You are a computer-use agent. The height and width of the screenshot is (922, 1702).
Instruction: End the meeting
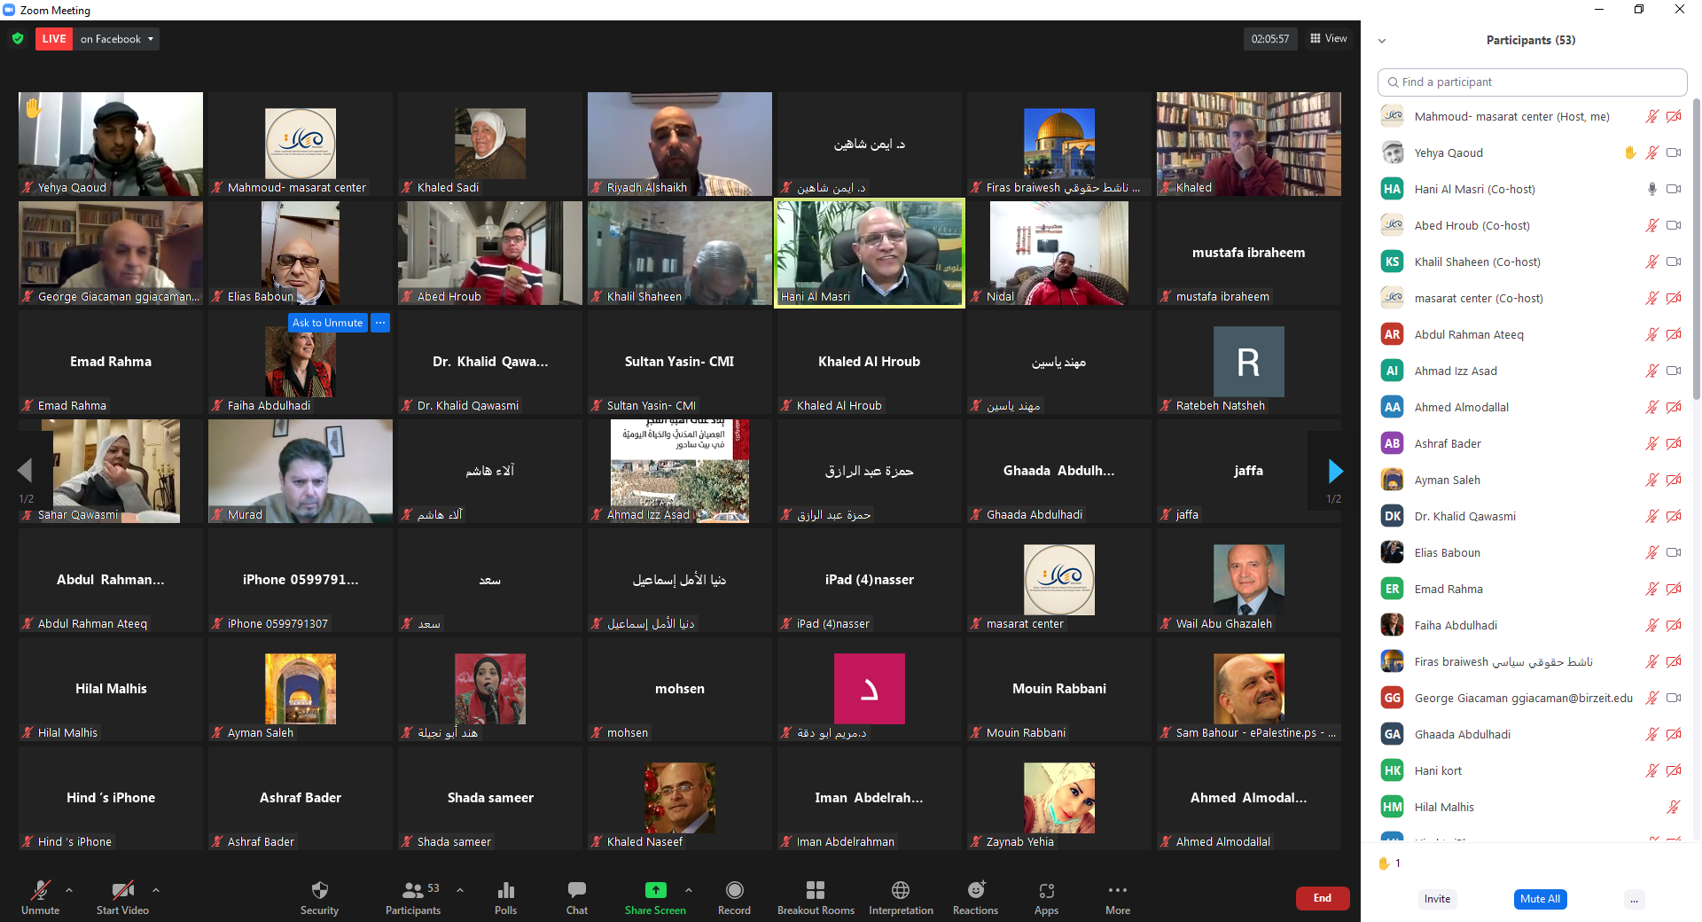[1322, 898]
